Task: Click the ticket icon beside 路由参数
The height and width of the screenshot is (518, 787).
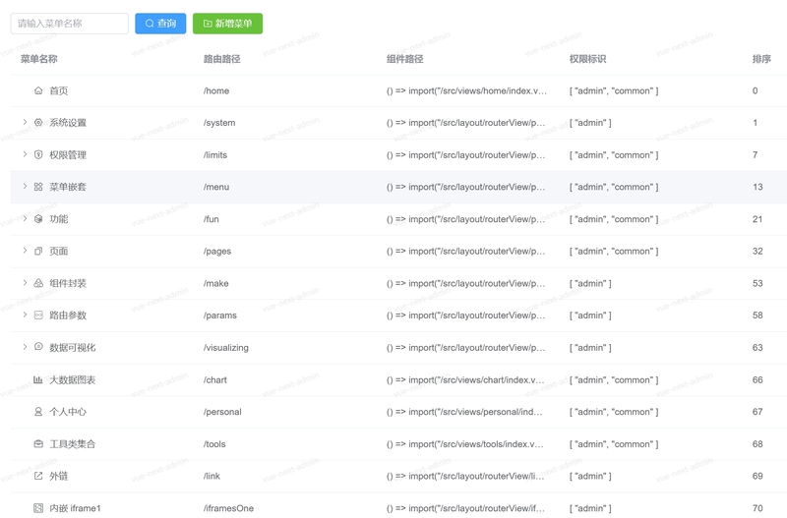Action: tap(38, 315)
